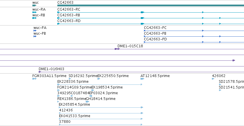Select the wuc-RB transcript glyph

pyautogui.click(x=34, y=18)
